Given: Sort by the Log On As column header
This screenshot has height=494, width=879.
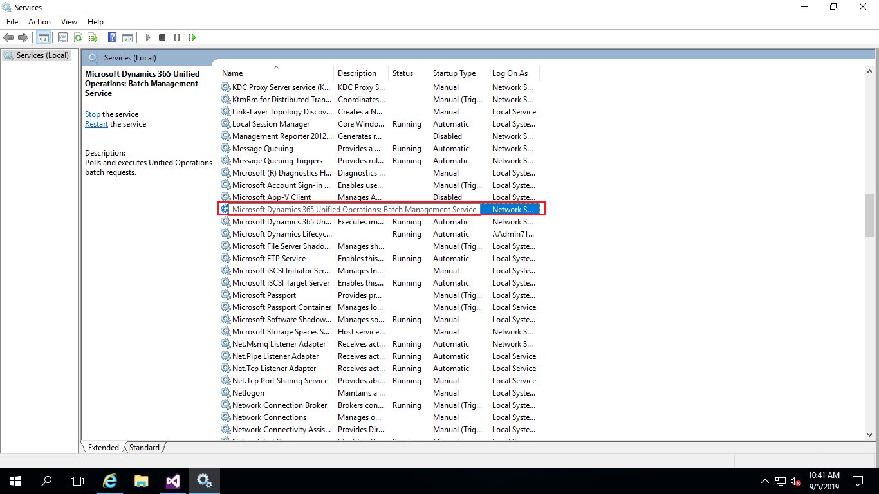Looking at the screenshot, I should pyautogui.click(x=514, y=73).
